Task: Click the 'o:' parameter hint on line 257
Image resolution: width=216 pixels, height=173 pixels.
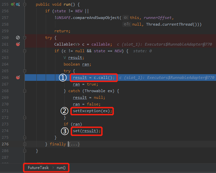Action: pyautogui.click(x=126, y=18)
